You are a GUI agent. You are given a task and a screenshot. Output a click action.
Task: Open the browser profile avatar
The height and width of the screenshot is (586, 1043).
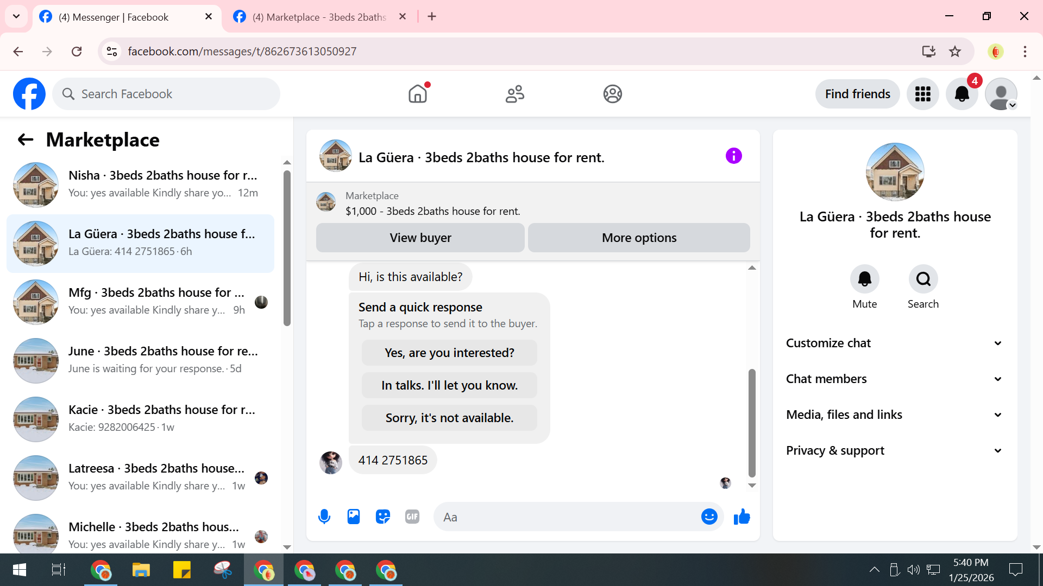[996, 52]
